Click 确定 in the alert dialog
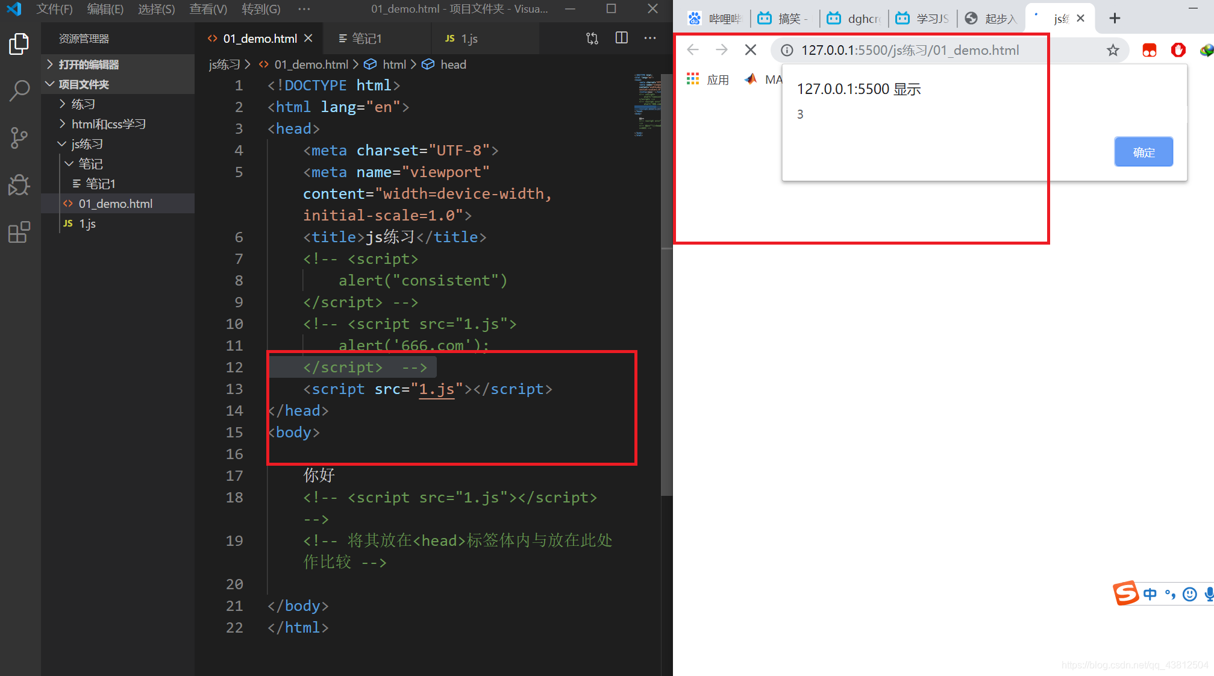 1144,152
